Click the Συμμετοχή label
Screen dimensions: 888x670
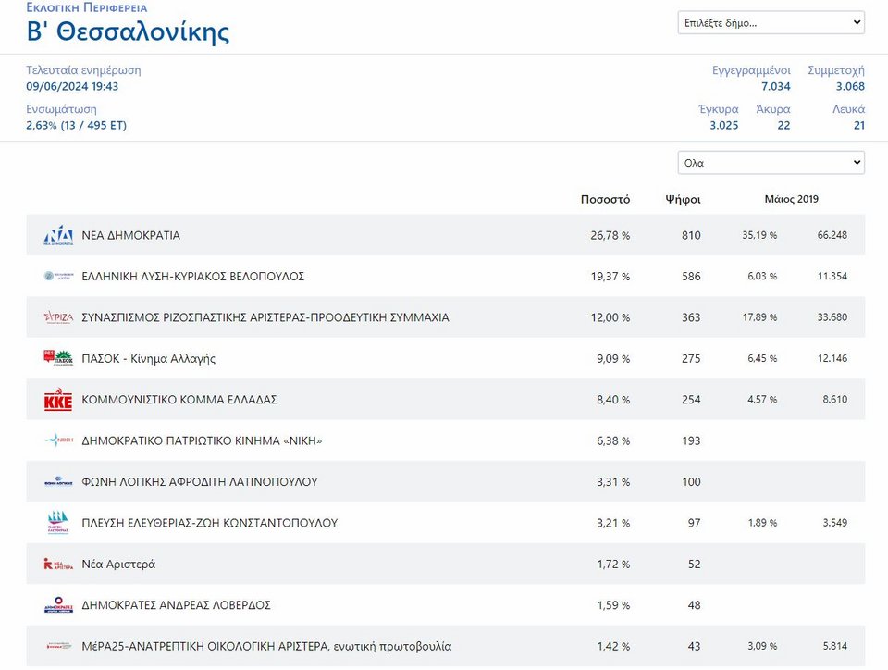836,70
